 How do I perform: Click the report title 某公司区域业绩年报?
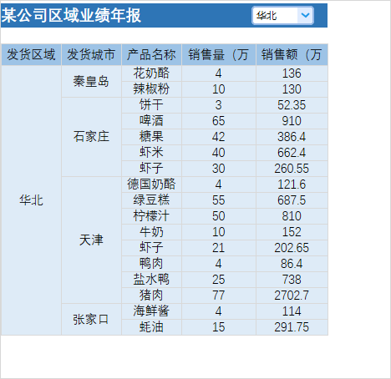click(x=71, y=15)
